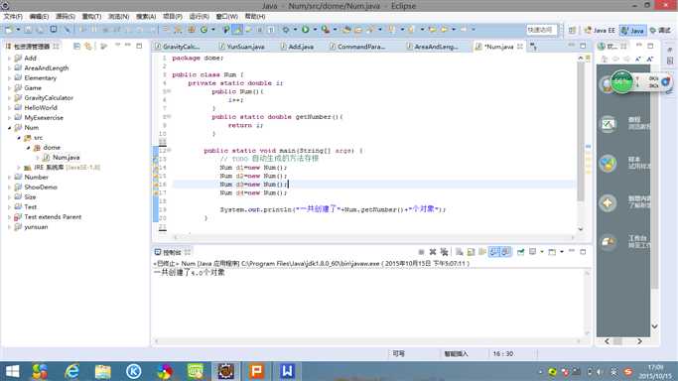Open the Open Console dropdown arrow
The image size is (678, 381).
[x=561, y=252]
